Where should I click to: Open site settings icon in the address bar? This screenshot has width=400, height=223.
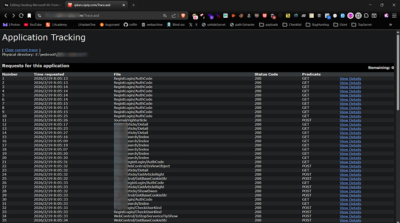pos(39,15)
